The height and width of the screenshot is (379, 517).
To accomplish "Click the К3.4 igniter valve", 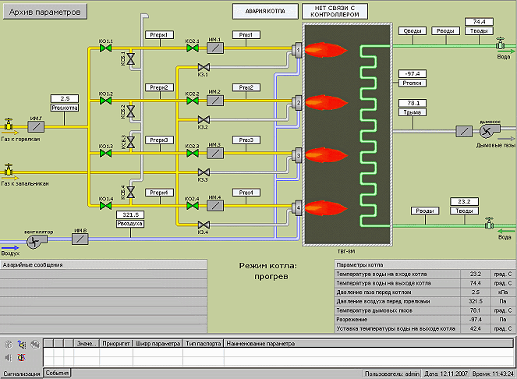I will [203, 225].
